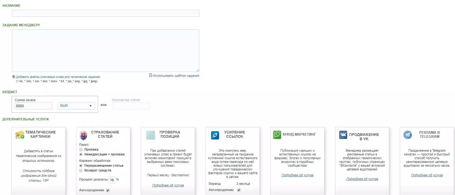Click Добавить файлы link
The image size is (455, 195).
58,77
